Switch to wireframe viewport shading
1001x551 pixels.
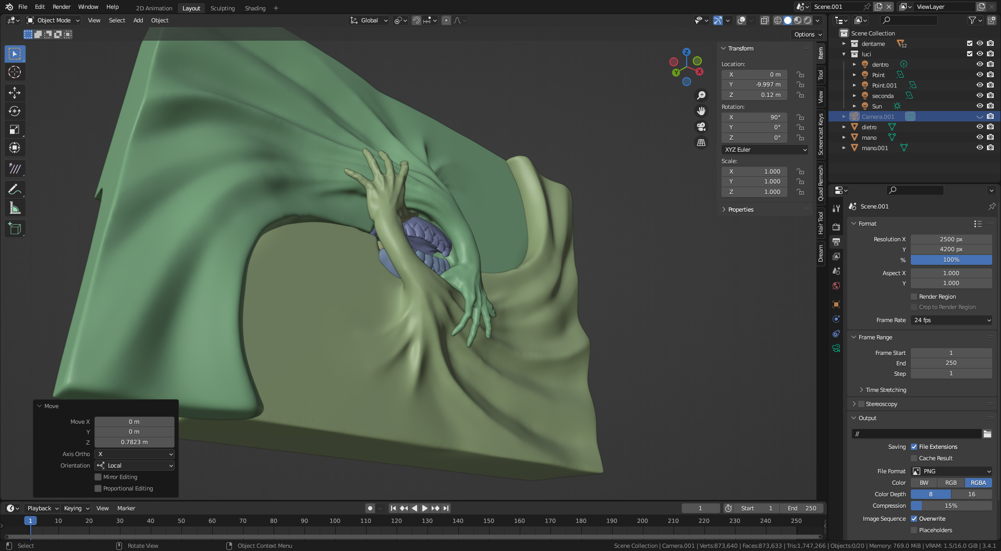(778, 20)
